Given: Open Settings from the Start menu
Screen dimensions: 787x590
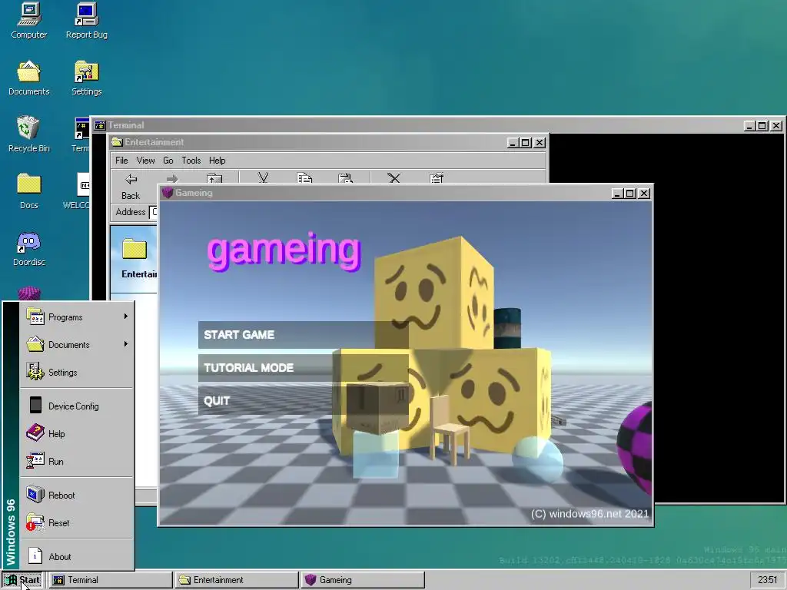Looking at the screenshot, I should [x=77, y=373].
